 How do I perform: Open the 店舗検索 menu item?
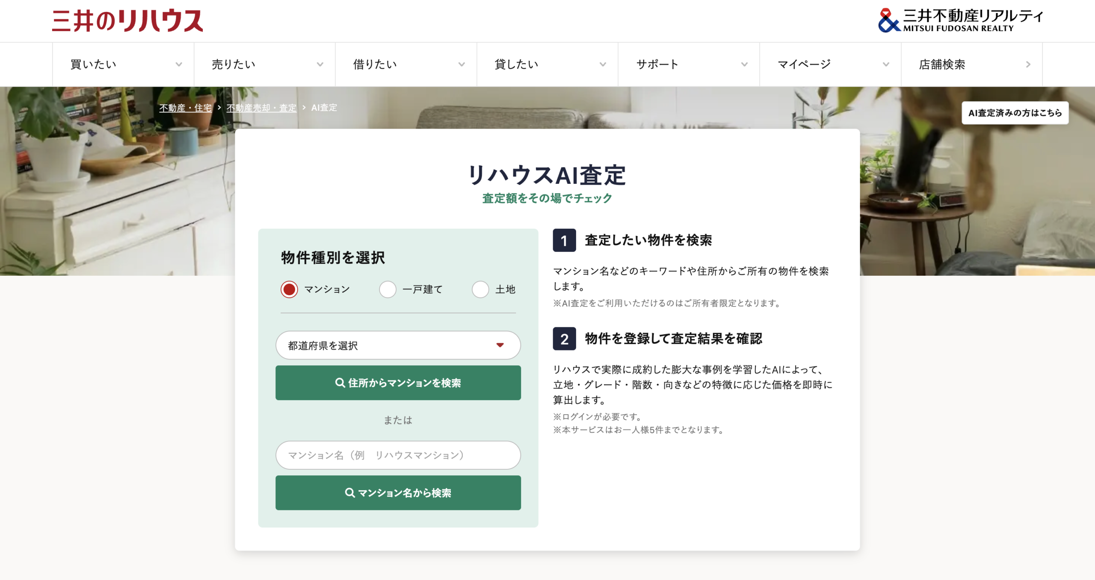pyautogui.click(x=942, y=65)
